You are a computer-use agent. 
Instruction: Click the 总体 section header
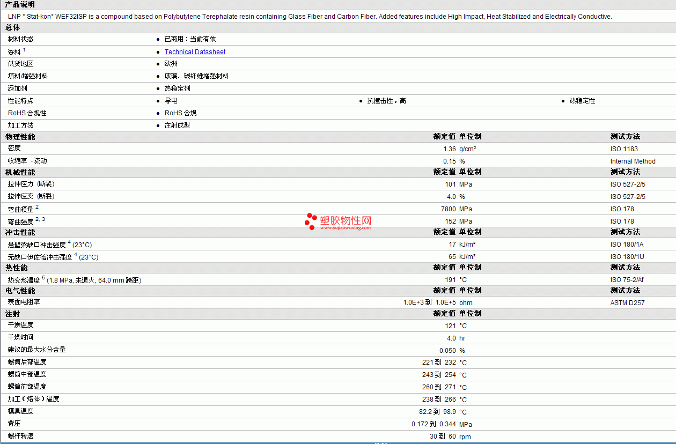[13, 27]
